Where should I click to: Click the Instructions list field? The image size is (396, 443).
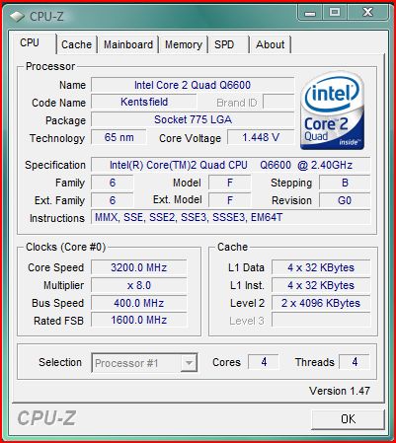click(x=230, y=218)
